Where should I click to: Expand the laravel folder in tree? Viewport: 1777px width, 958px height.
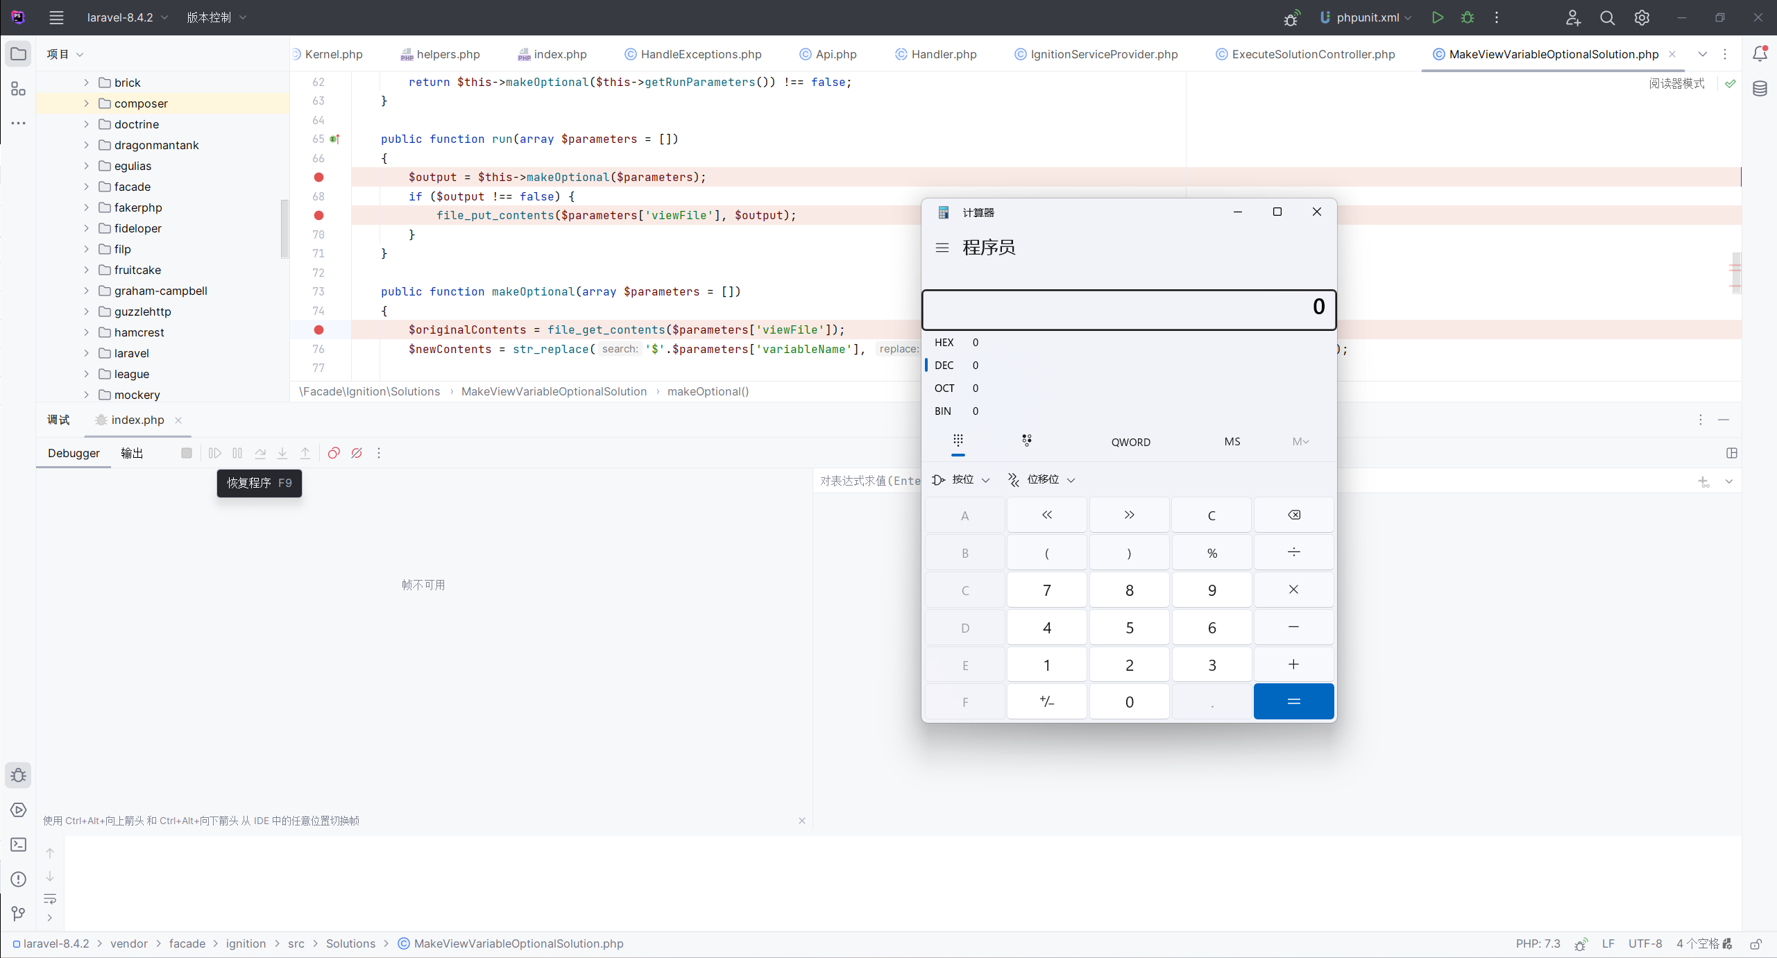point(86,353)
